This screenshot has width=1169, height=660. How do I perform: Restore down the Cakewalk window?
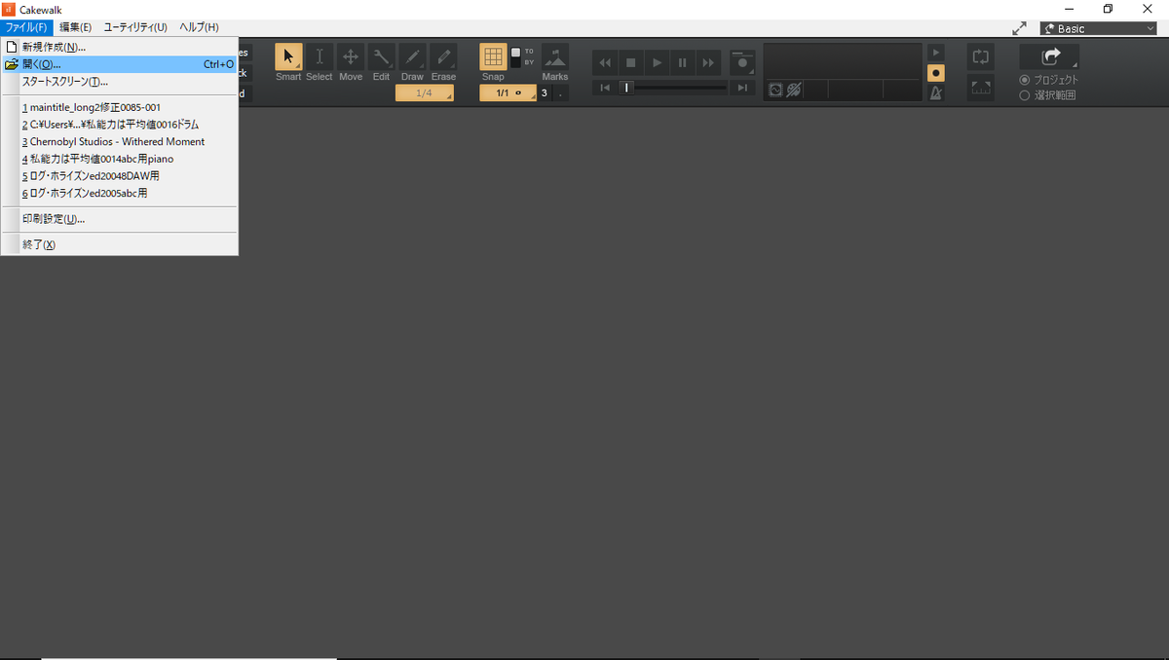point(1108,9)
